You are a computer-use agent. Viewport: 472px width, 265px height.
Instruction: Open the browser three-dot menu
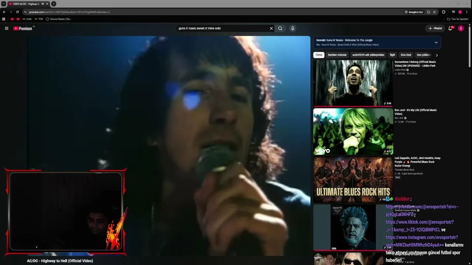tap(467, 12)
